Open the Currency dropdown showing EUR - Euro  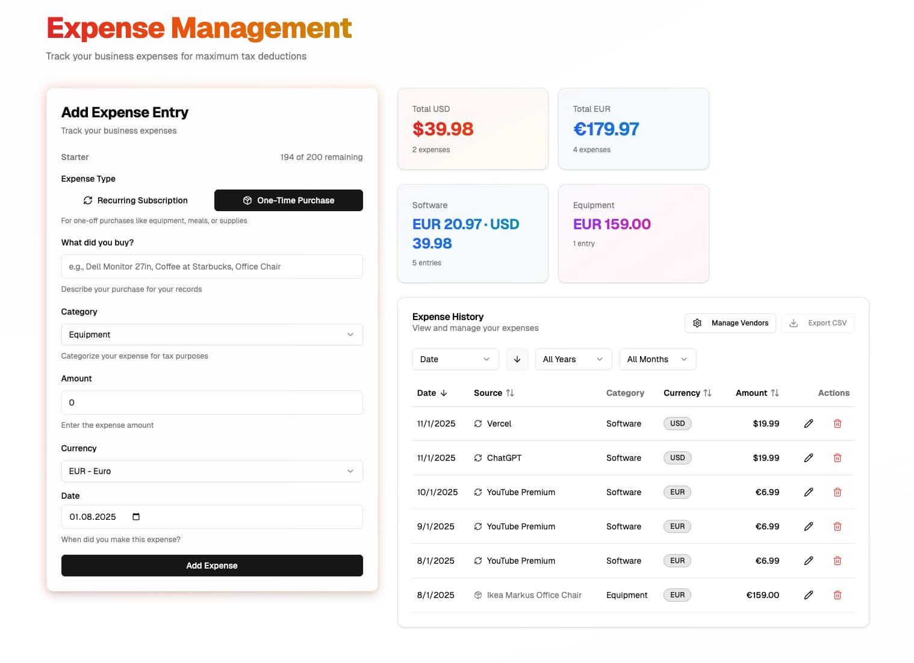point(212,471)
